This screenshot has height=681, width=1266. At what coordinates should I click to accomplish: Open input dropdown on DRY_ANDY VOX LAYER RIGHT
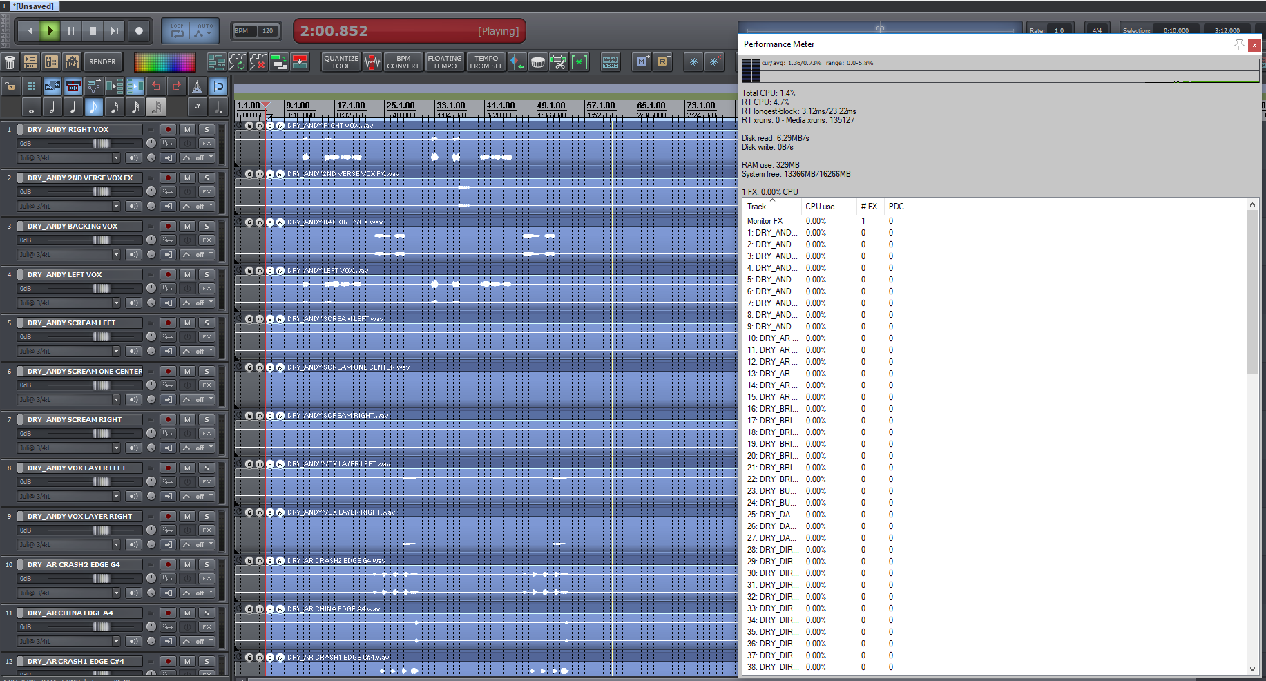pyautogui.click(x=69, y=544)
